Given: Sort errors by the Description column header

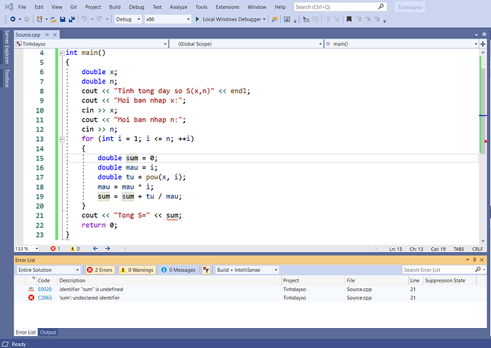Looking at the screenshot, I should [169, 280].
